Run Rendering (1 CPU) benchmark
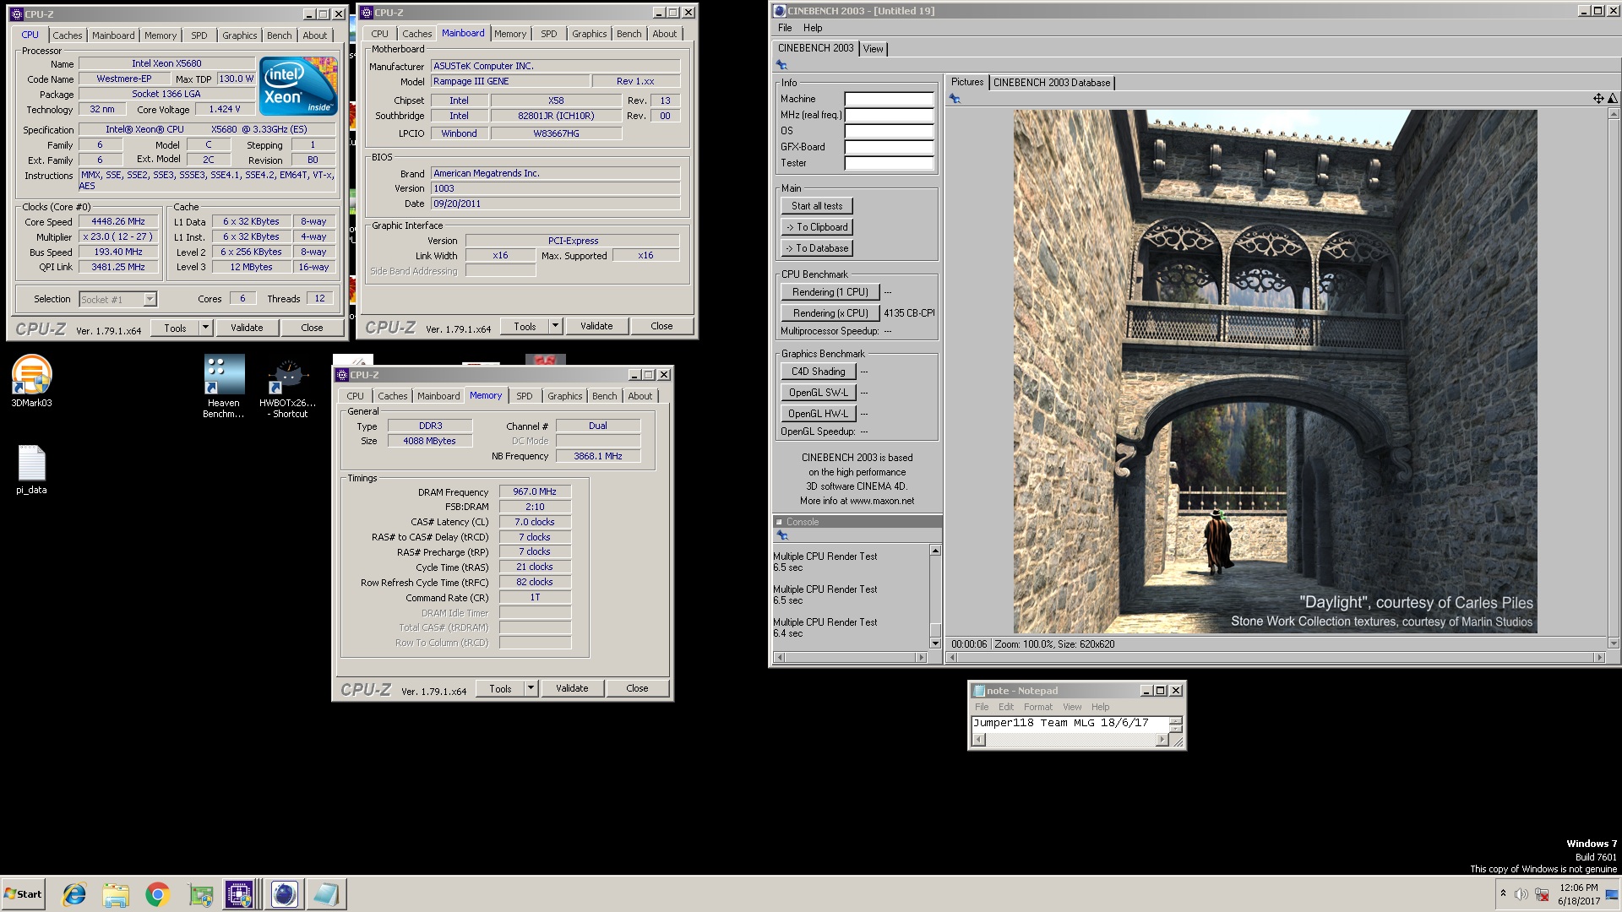Viewport: 1622px width, 912px height. pyautogui.click(x=830, y=292)
